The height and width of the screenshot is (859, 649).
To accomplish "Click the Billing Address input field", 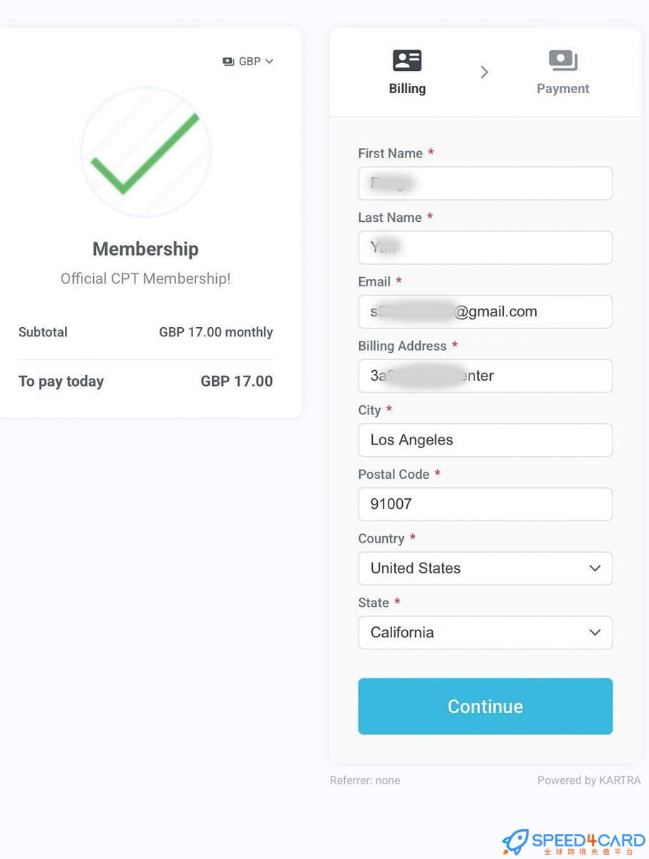I will (485, 376).
